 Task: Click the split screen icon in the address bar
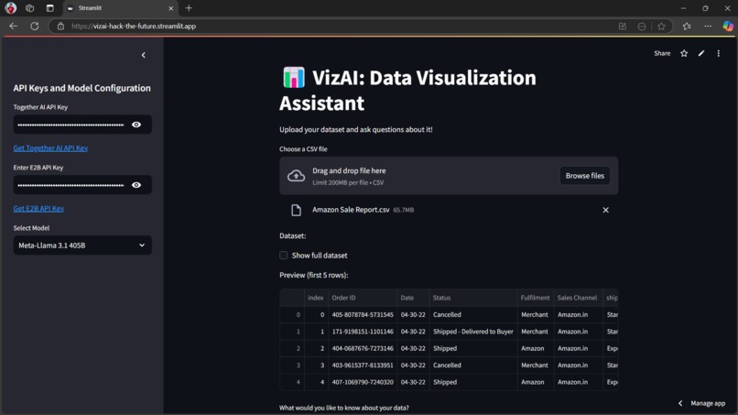(x=623, y=27)
